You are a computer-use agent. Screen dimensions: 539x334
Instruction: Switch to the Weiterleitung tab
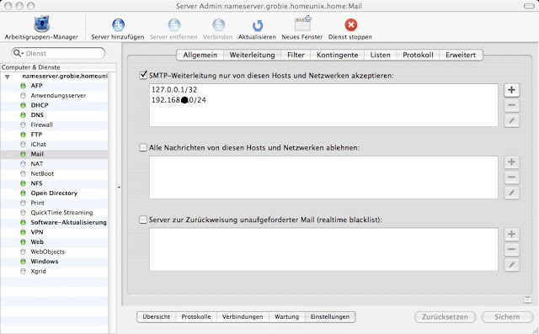tap(253, 55)
